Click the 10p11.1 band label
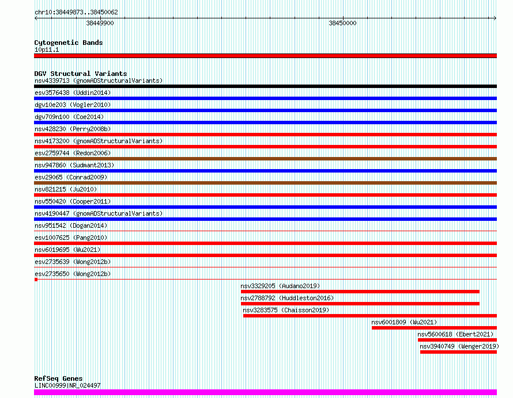 coord(47,49)
